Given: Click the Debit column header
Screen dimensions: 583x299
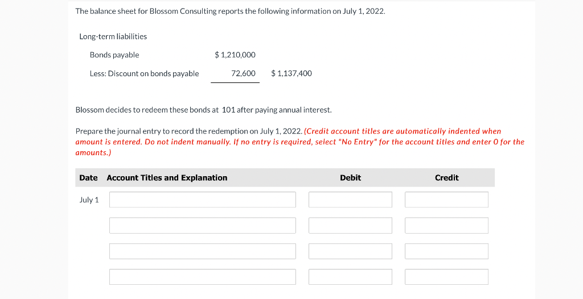Looking at the screenshot, I should (350, 178).
